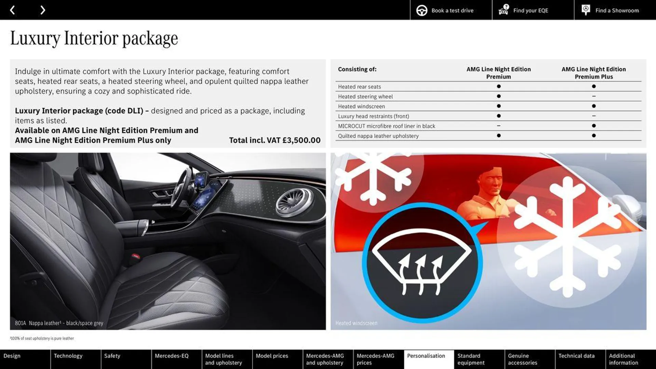Click the 'AMG Line Night Edition Premium' header
This screenshot has height=369, width=656.
498,73
